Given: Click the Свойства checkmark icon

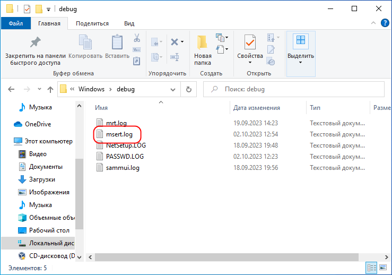Looking at the screenshot, I should click(x=250, y=42).
